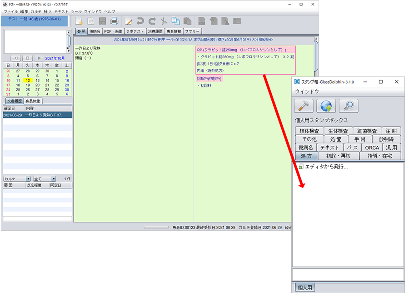Open stamp editor hammer icon
409x296 pixels.
coord(304,106)
